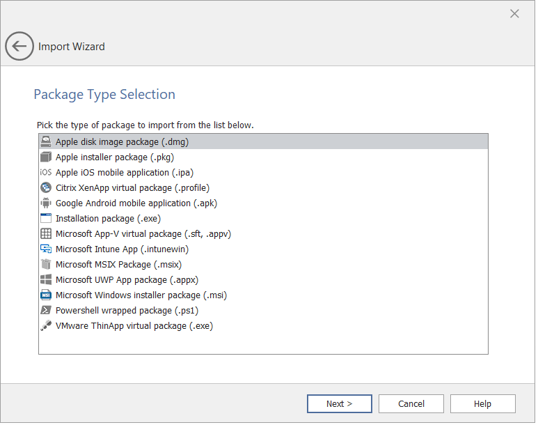Select Microsoft Windows installer package (.msi)

pos(141,295)
